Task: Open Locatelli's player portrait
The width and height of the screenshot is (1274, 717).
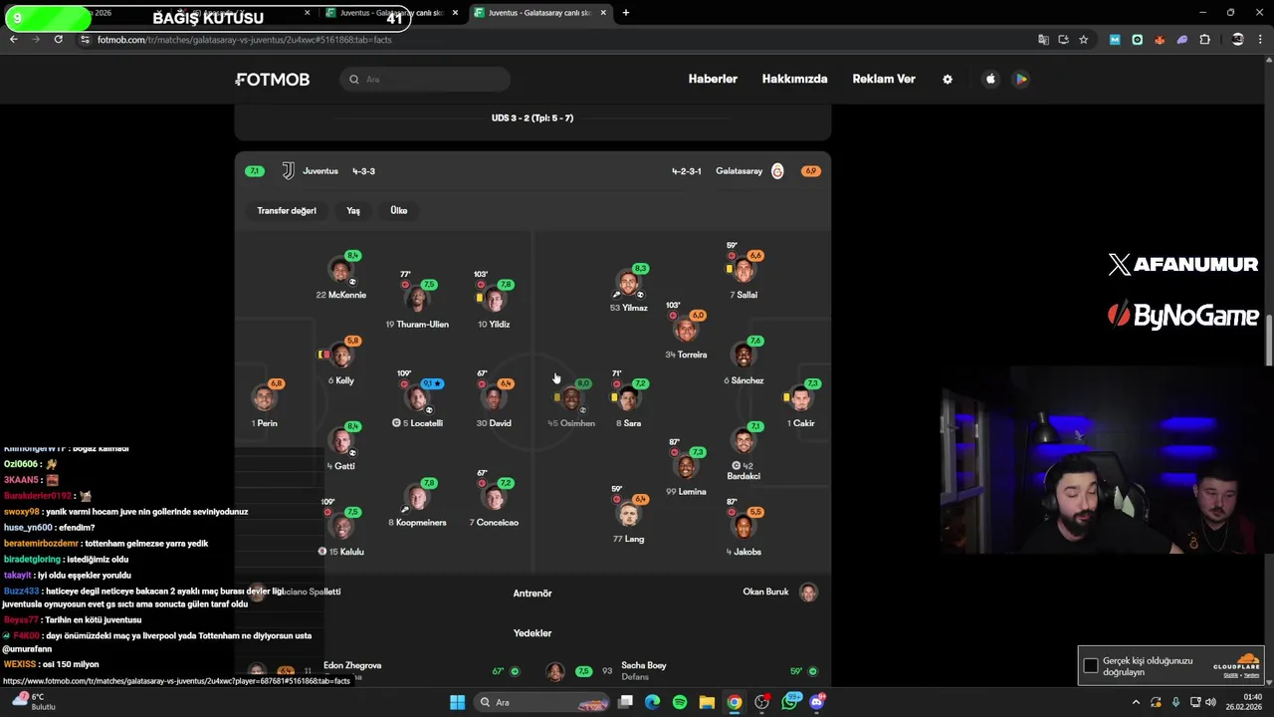Action: tap(417, 398)
